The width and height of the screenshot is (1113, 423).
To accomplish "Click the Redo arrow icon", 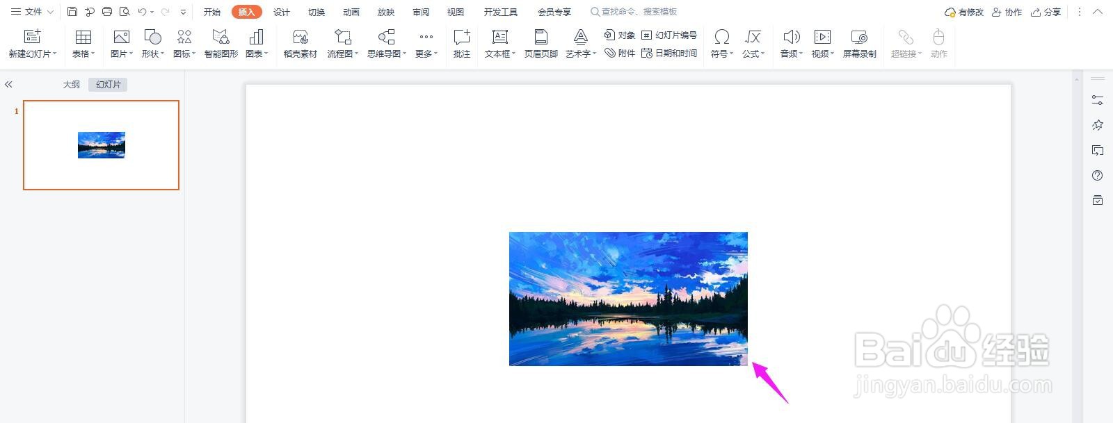I will 165,12.
